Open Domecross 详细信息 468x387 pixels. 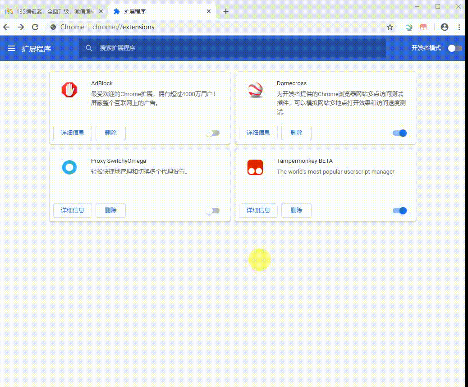pos(258,133)
